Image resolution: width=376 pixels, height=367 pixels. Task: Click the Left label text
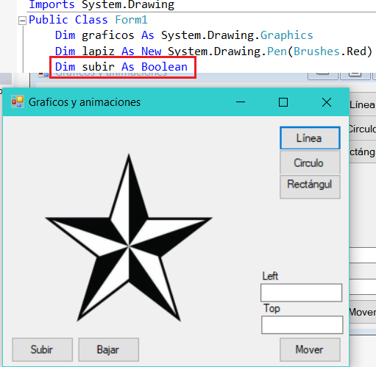(270, 276)
